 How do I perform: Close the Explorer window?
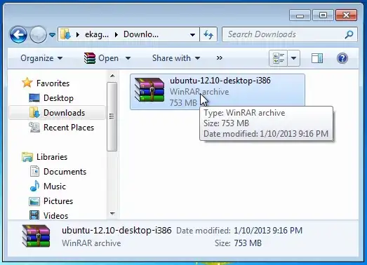(346, 15)
